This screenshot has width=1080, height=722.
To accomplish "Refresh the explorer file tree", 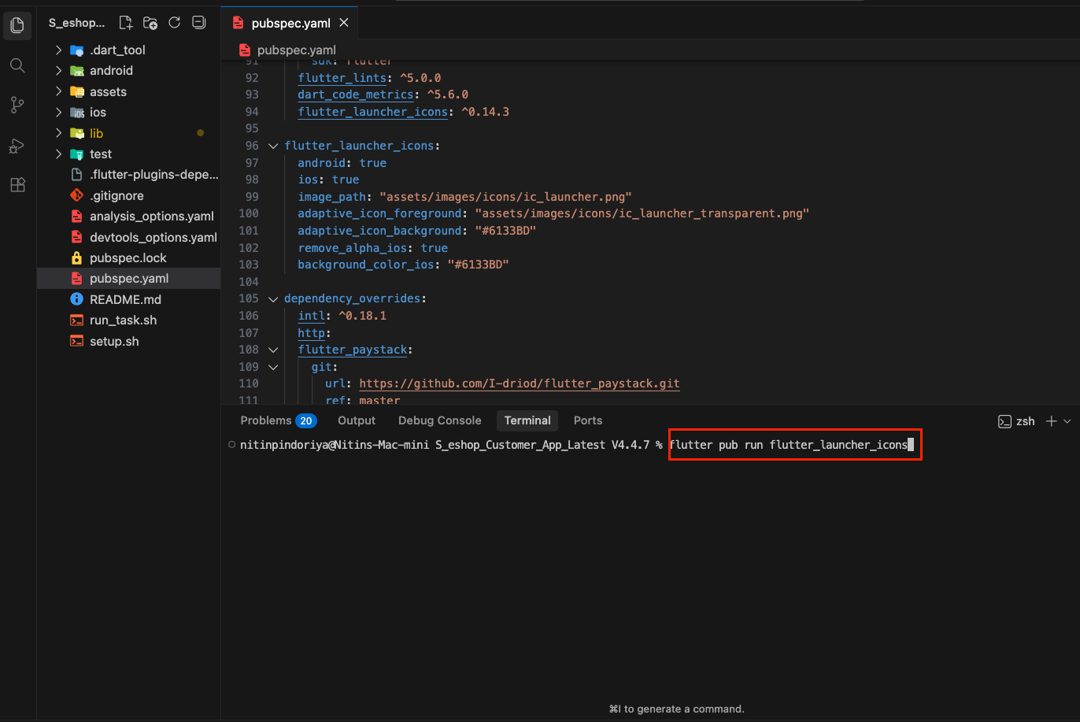I will (x=175, y=23).
